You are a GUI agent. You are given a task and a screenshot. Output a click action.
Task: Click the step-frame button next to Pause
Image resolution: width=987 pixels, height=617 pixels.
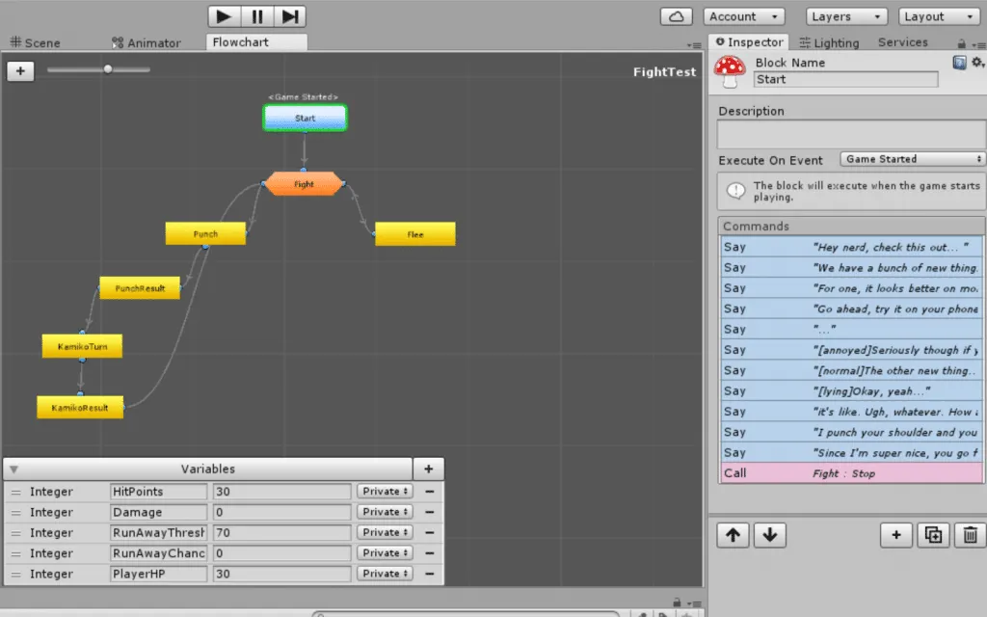click(x=289, y=15)
